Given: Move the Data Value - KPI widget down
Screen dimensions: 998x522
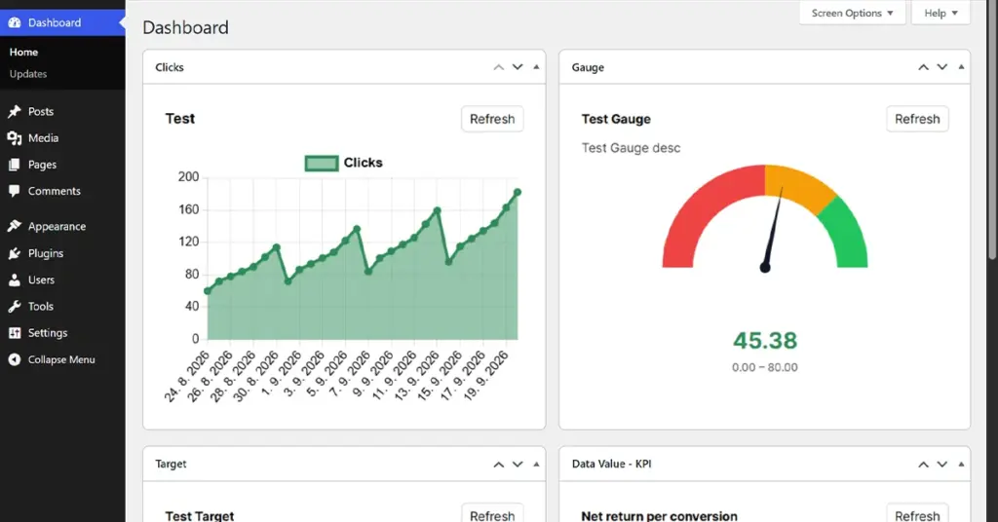Looking at the screenshot, I should coord(942,465).
